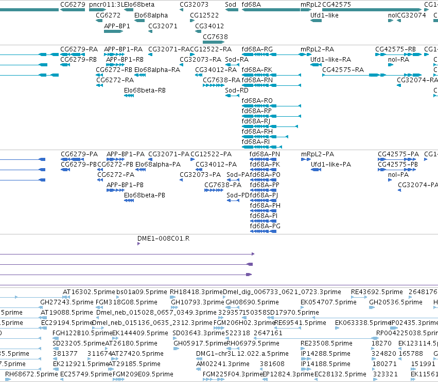The width and height of the screenshot is (438, 382).
Task: Select the Elo68beta-PB protein label
Action: click(x=145, y=195)
